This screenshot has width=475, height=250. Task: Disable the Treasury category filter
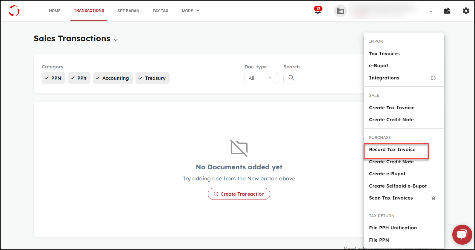point(152,78)
